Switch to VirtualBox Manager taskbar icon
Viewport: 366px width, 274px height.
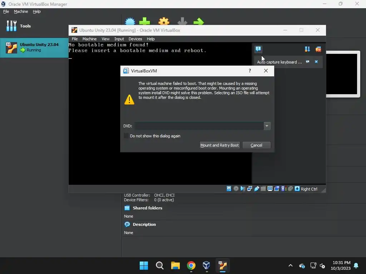pyautogui.click(x=207, y=265)
